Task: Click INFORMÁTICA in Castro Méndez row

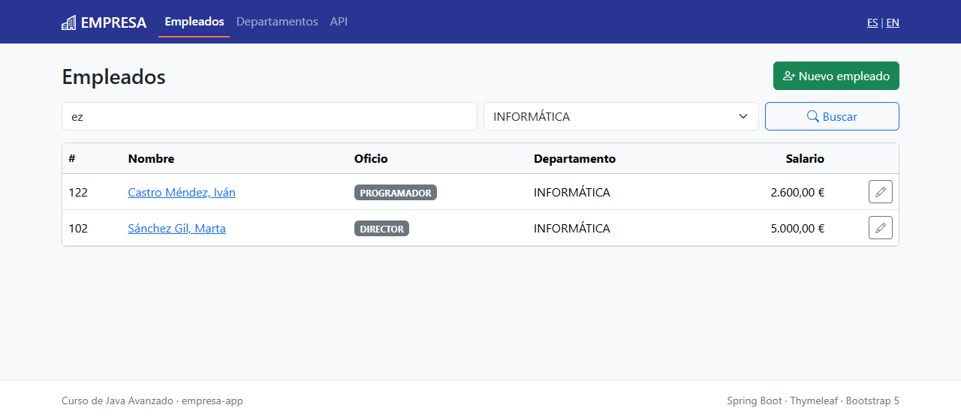Action: click(x=572, y=192)
